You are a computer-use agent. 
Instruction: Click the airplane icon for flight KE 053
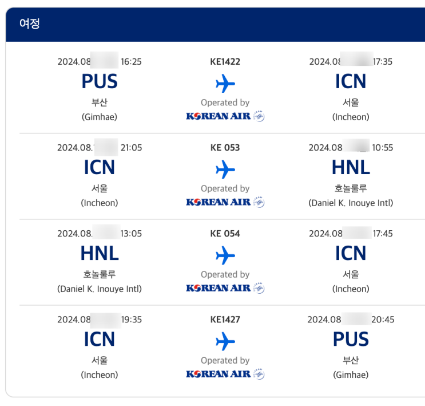tap(225, 170)
